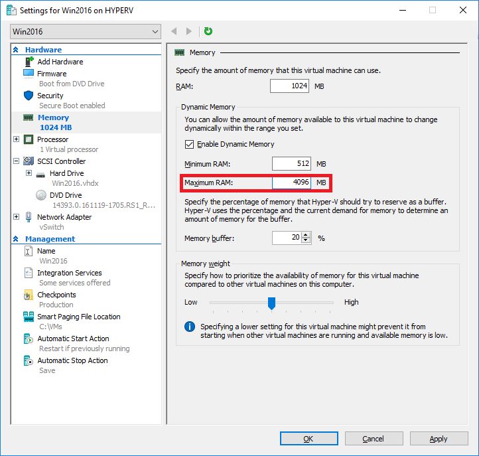Uncheck Enable Dynamic Memory checkbox
This screenshot has width=479, height=456.
pyautogui.click(x=189, y=144)
